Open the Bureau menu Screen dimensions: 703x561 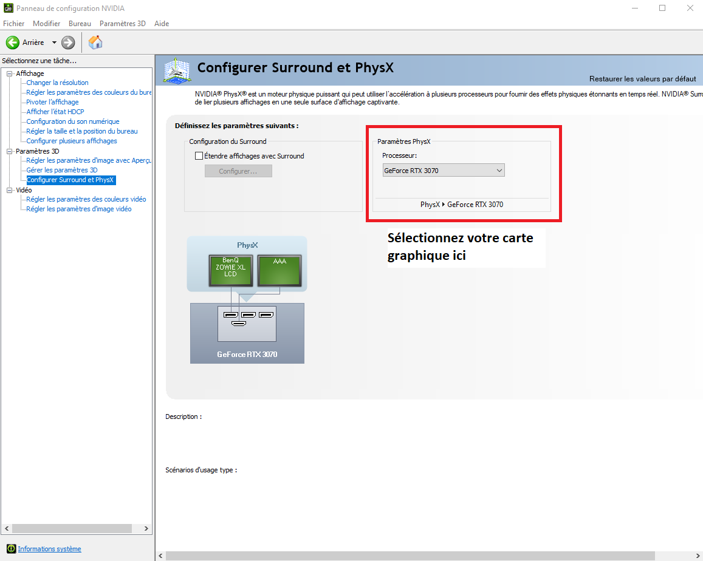click(x=80, y=23)
